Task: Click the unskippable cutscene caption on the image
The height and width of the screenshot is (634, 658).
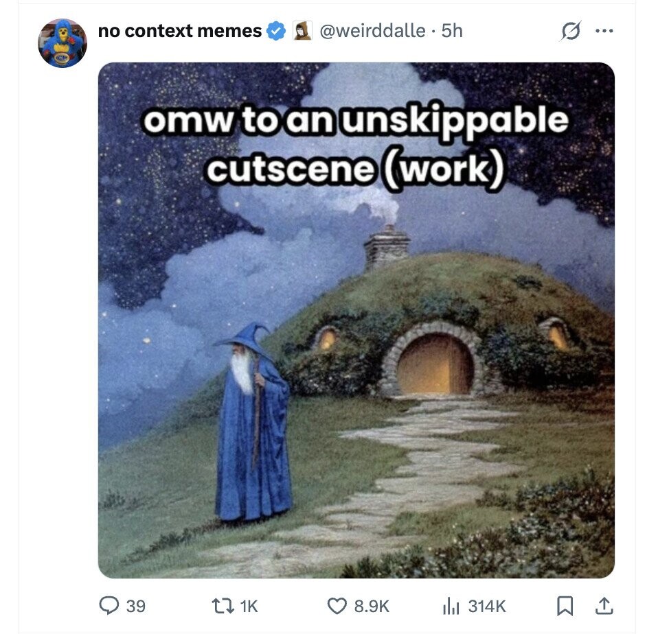Action: (x=356, y=145)
